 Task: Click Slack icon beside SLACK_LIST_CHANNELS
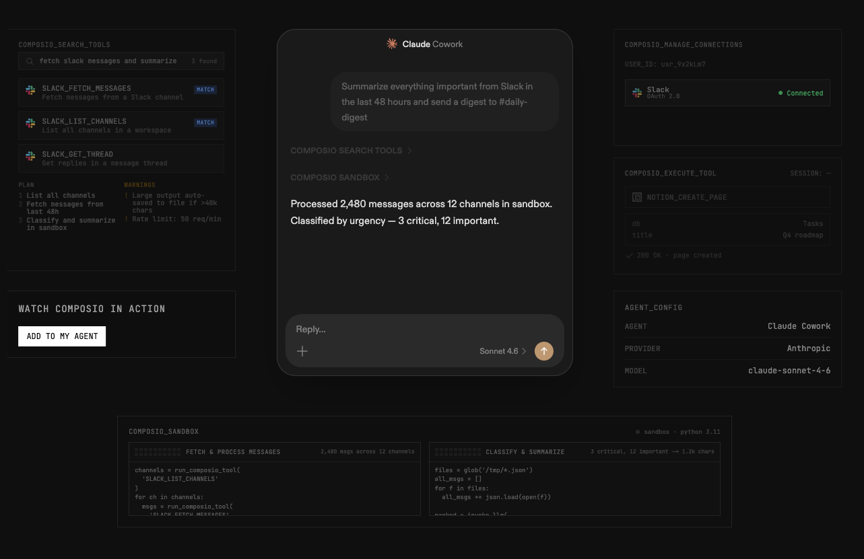pyautogui.click(x=30, y=123)
